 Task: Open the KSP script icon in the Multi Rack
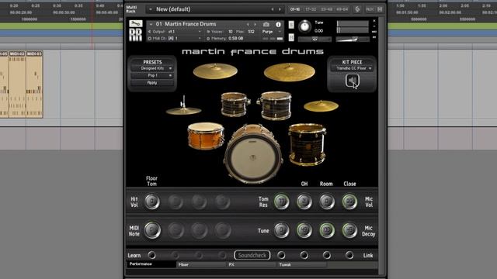(357, 9)
